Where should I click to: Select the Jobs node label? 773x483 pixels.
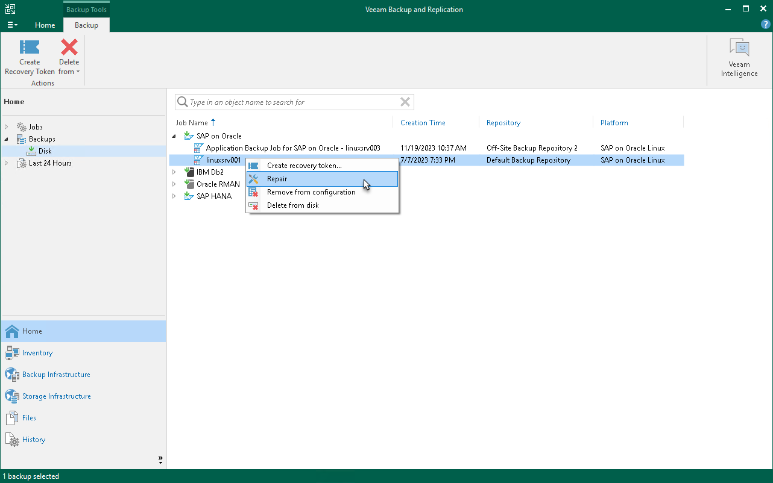pyautogui.click(x=36, y=127)
